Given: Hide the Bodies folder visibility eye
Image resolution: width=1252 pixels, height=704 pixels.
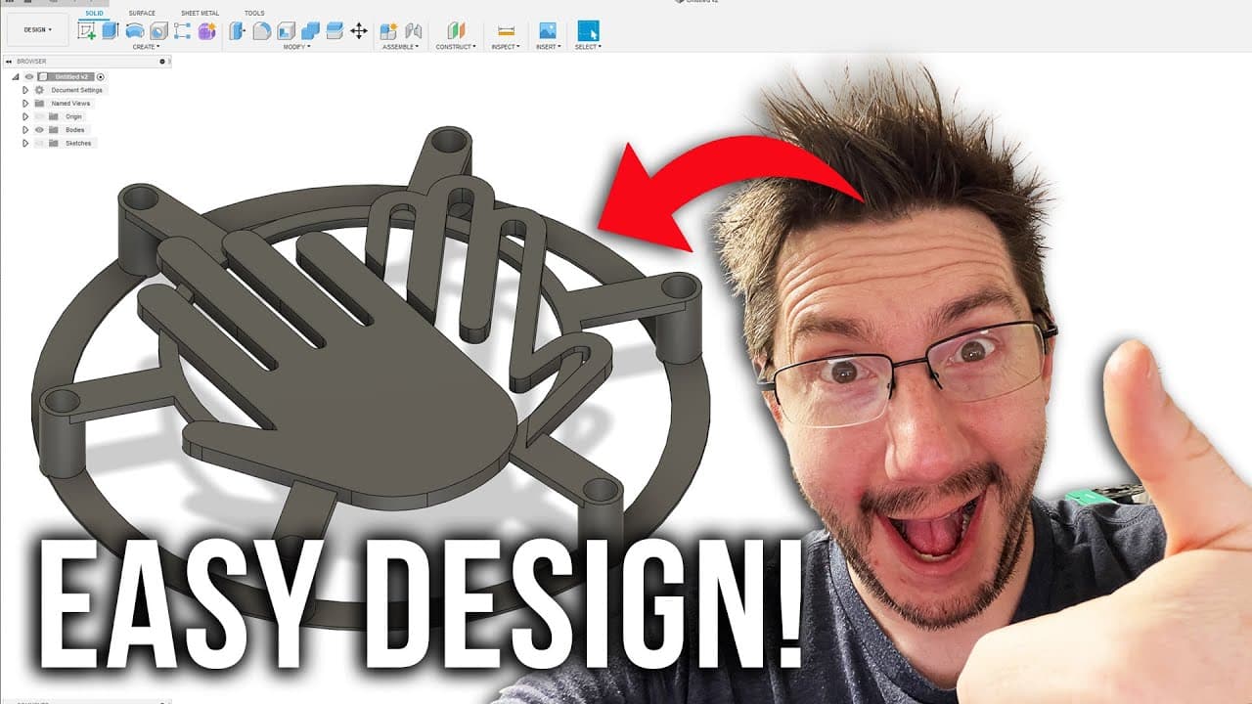Looking at the screenshot, I should (39, 129).
